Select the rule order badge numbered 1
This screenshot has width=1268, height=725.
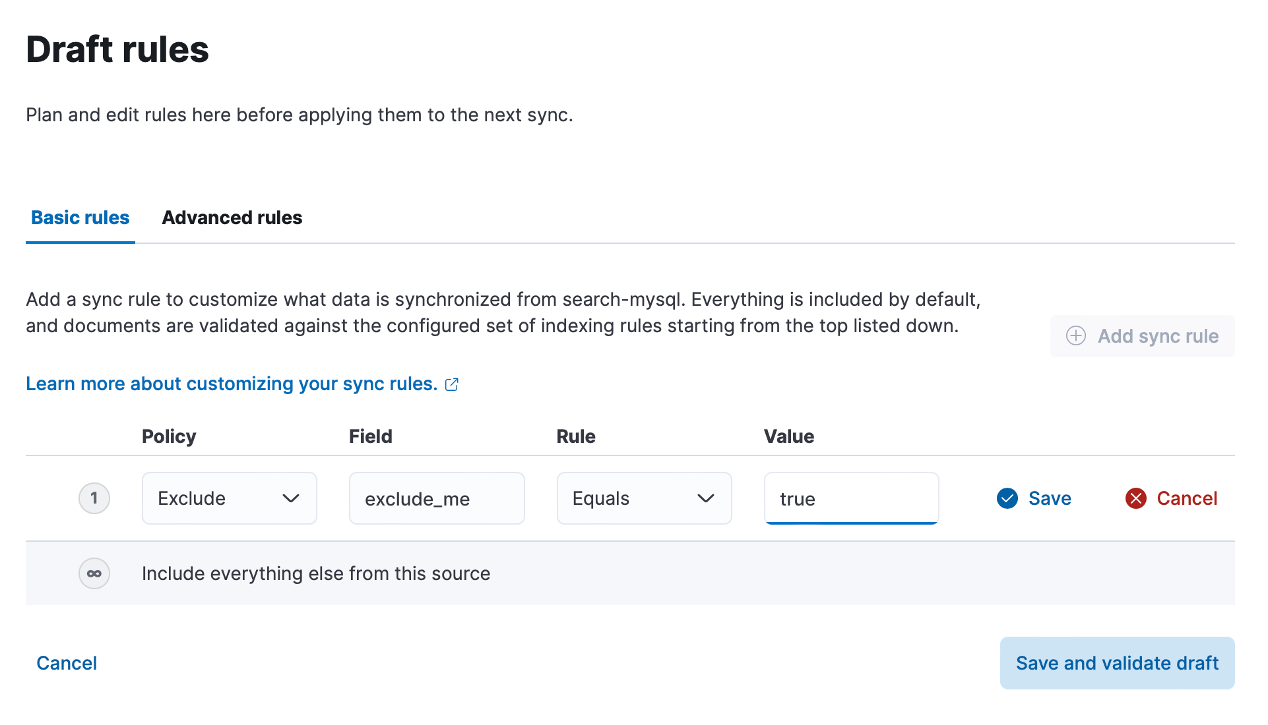click(x=94, y=498)
